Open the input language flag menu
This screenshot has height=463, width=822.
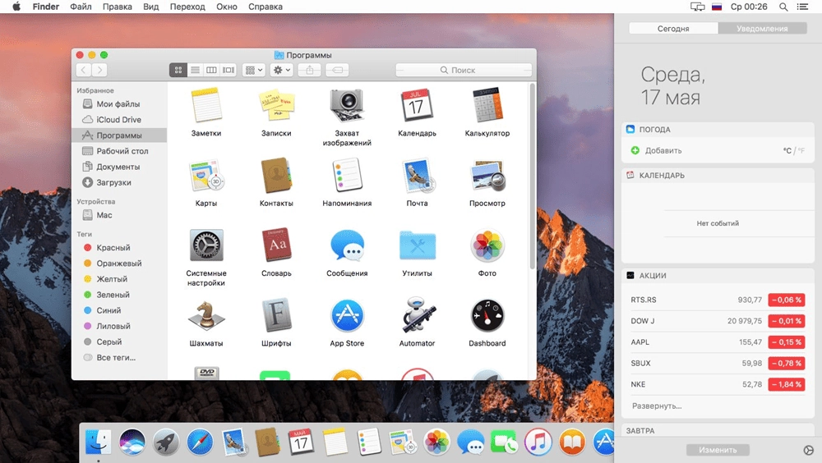click(717, 7)
